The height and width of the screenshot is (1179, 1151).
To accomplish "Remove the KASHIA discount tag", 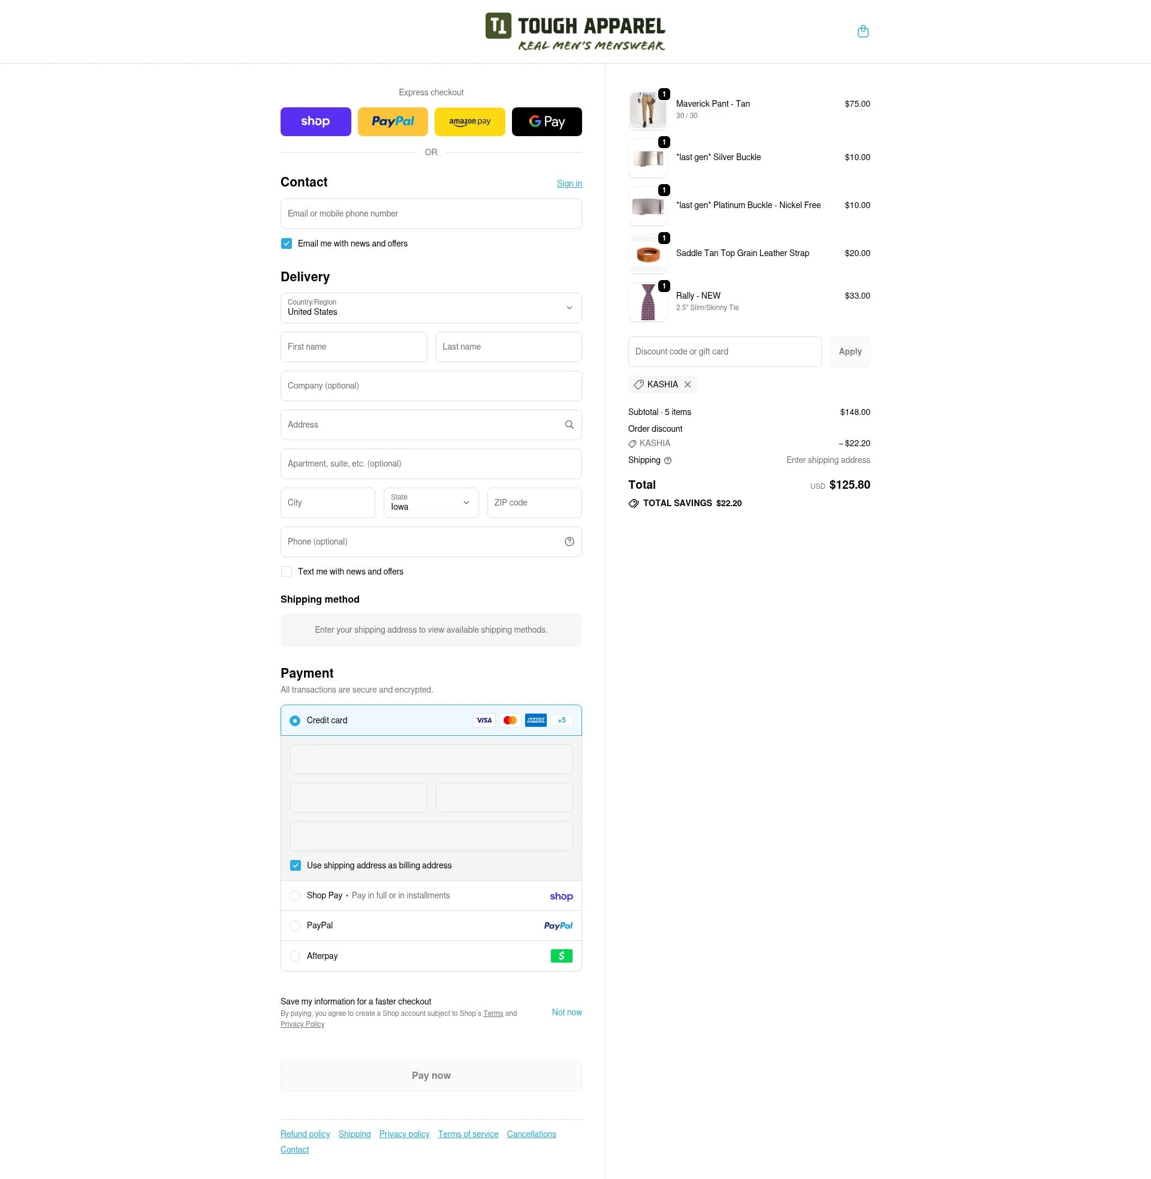I will point(687,384).
